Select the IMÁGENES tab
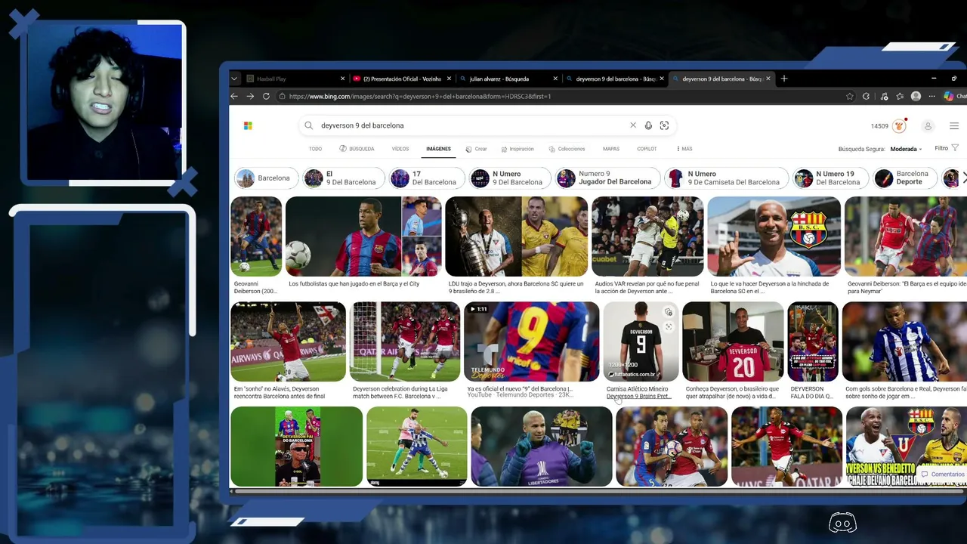Viewport: 967px width, 544px height. tap(438, 149)
